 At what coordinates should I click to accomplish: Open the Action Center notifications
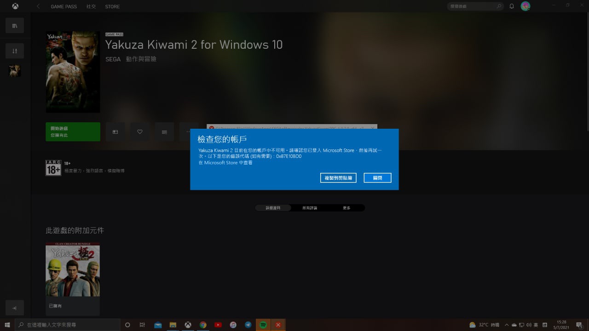579,325
